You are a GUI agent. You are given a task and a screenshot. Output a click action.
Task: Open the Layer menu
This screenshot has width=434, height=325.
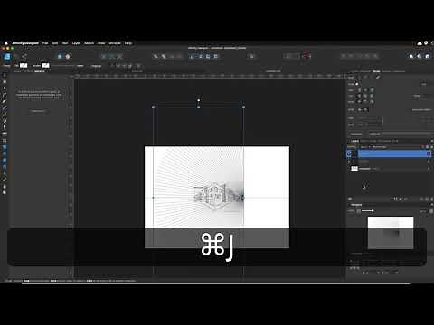click(x=76, y=43)
